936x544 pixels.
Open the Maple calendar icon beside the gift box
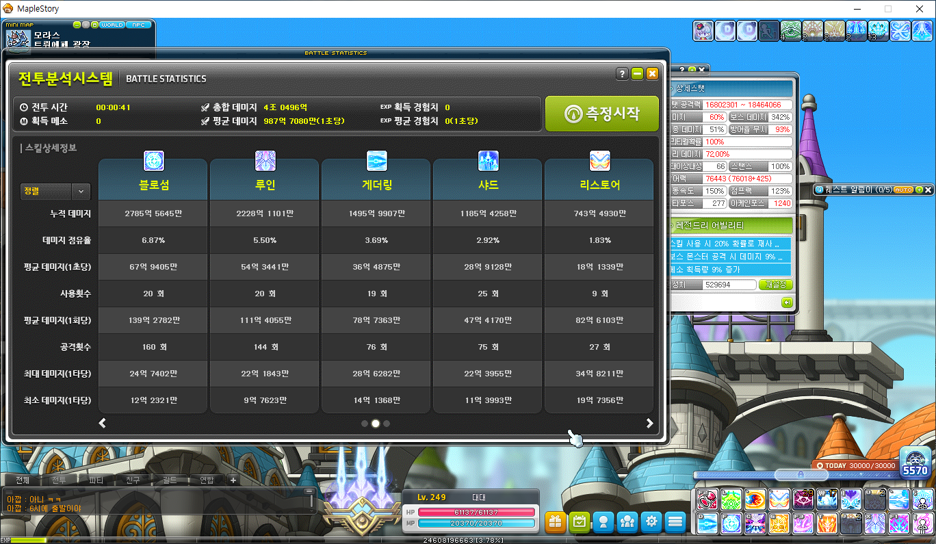(579, 521)
